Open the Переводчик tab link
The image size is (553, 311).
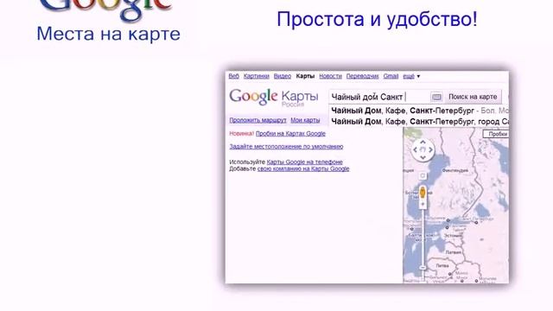click(x=363, y=76)
